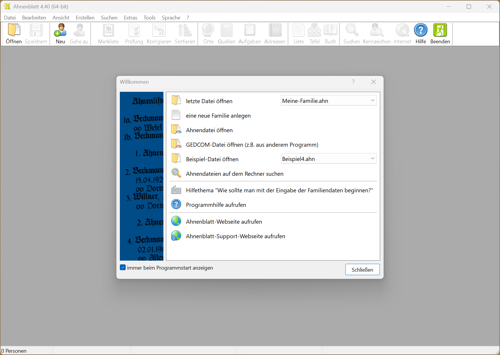Expand the Beispiel4.ahn dropdown
500x355 pixels.
point(372,159)
